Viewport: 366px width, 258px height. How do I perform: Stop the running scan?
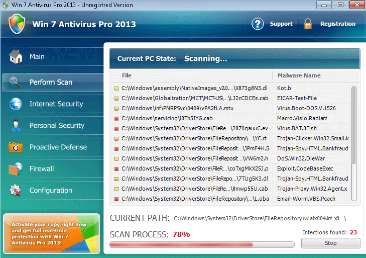pos(330,243)
